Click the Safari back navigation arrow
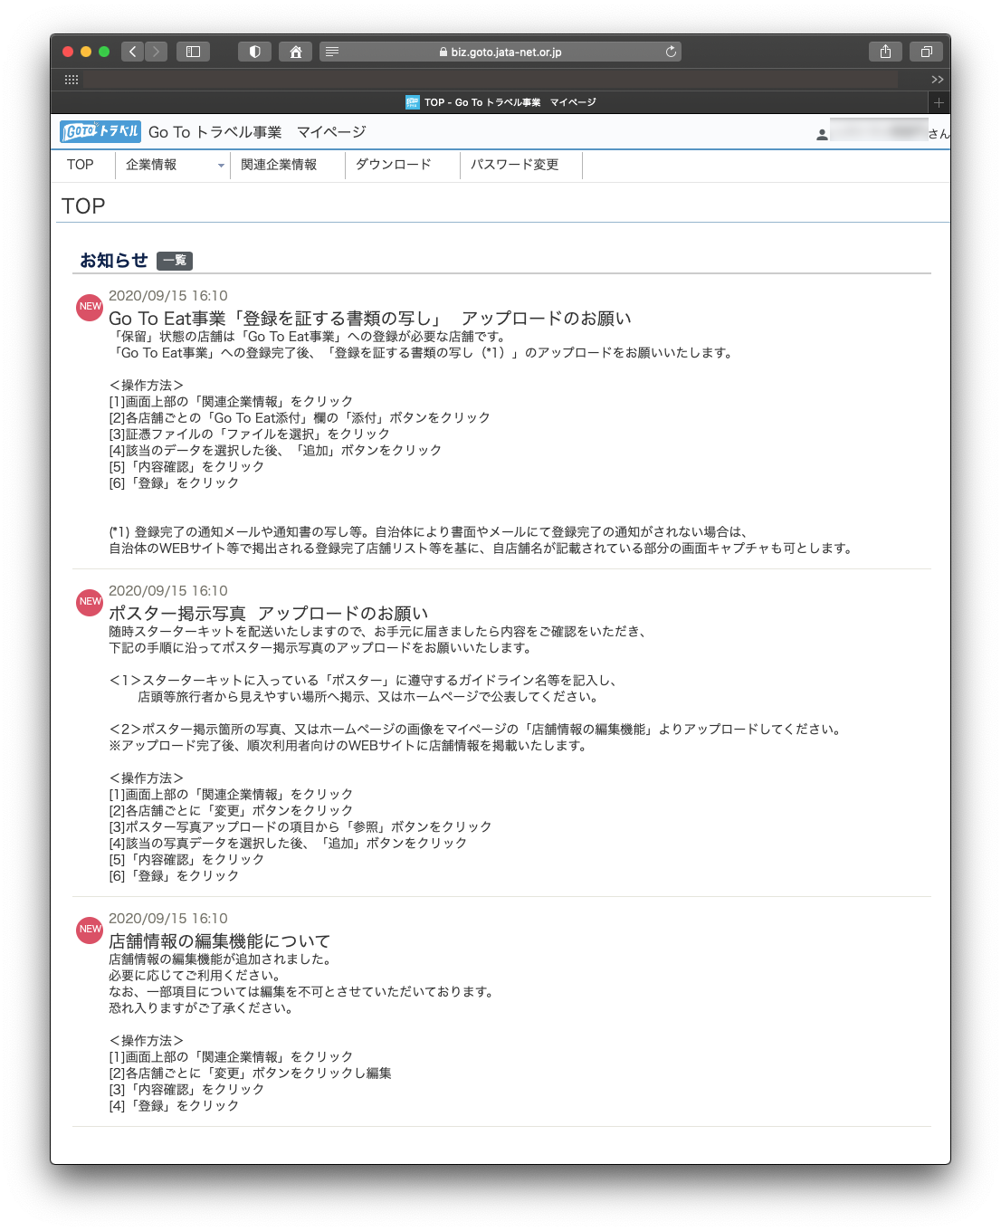This screenshot has height=1231, width=1001. coord(133,52)
